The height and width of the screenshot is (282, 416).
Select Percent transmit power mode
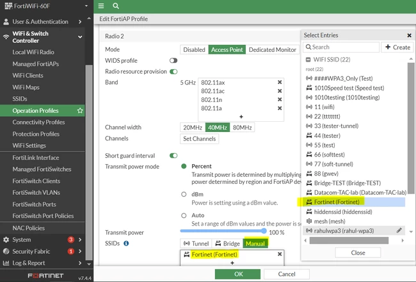(184, 167)
